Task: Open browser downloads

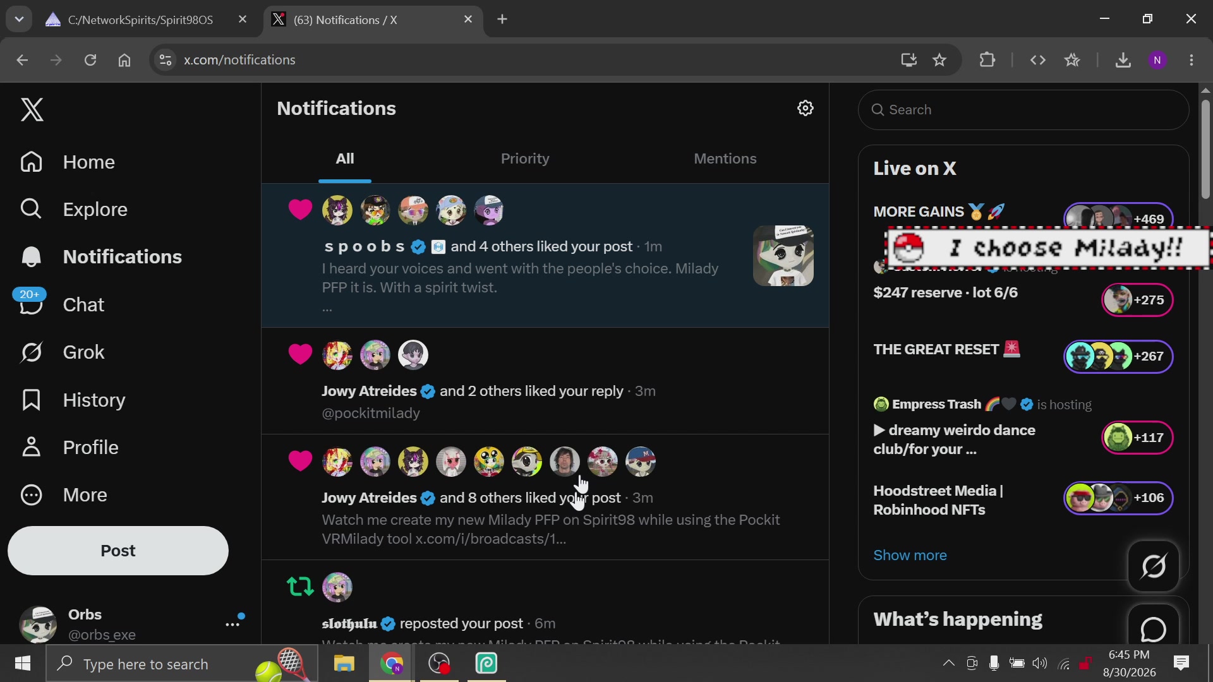Action: tap(1123, 60)
